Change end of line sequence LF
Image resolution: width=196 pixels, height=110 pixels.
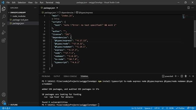coord(163,108)
